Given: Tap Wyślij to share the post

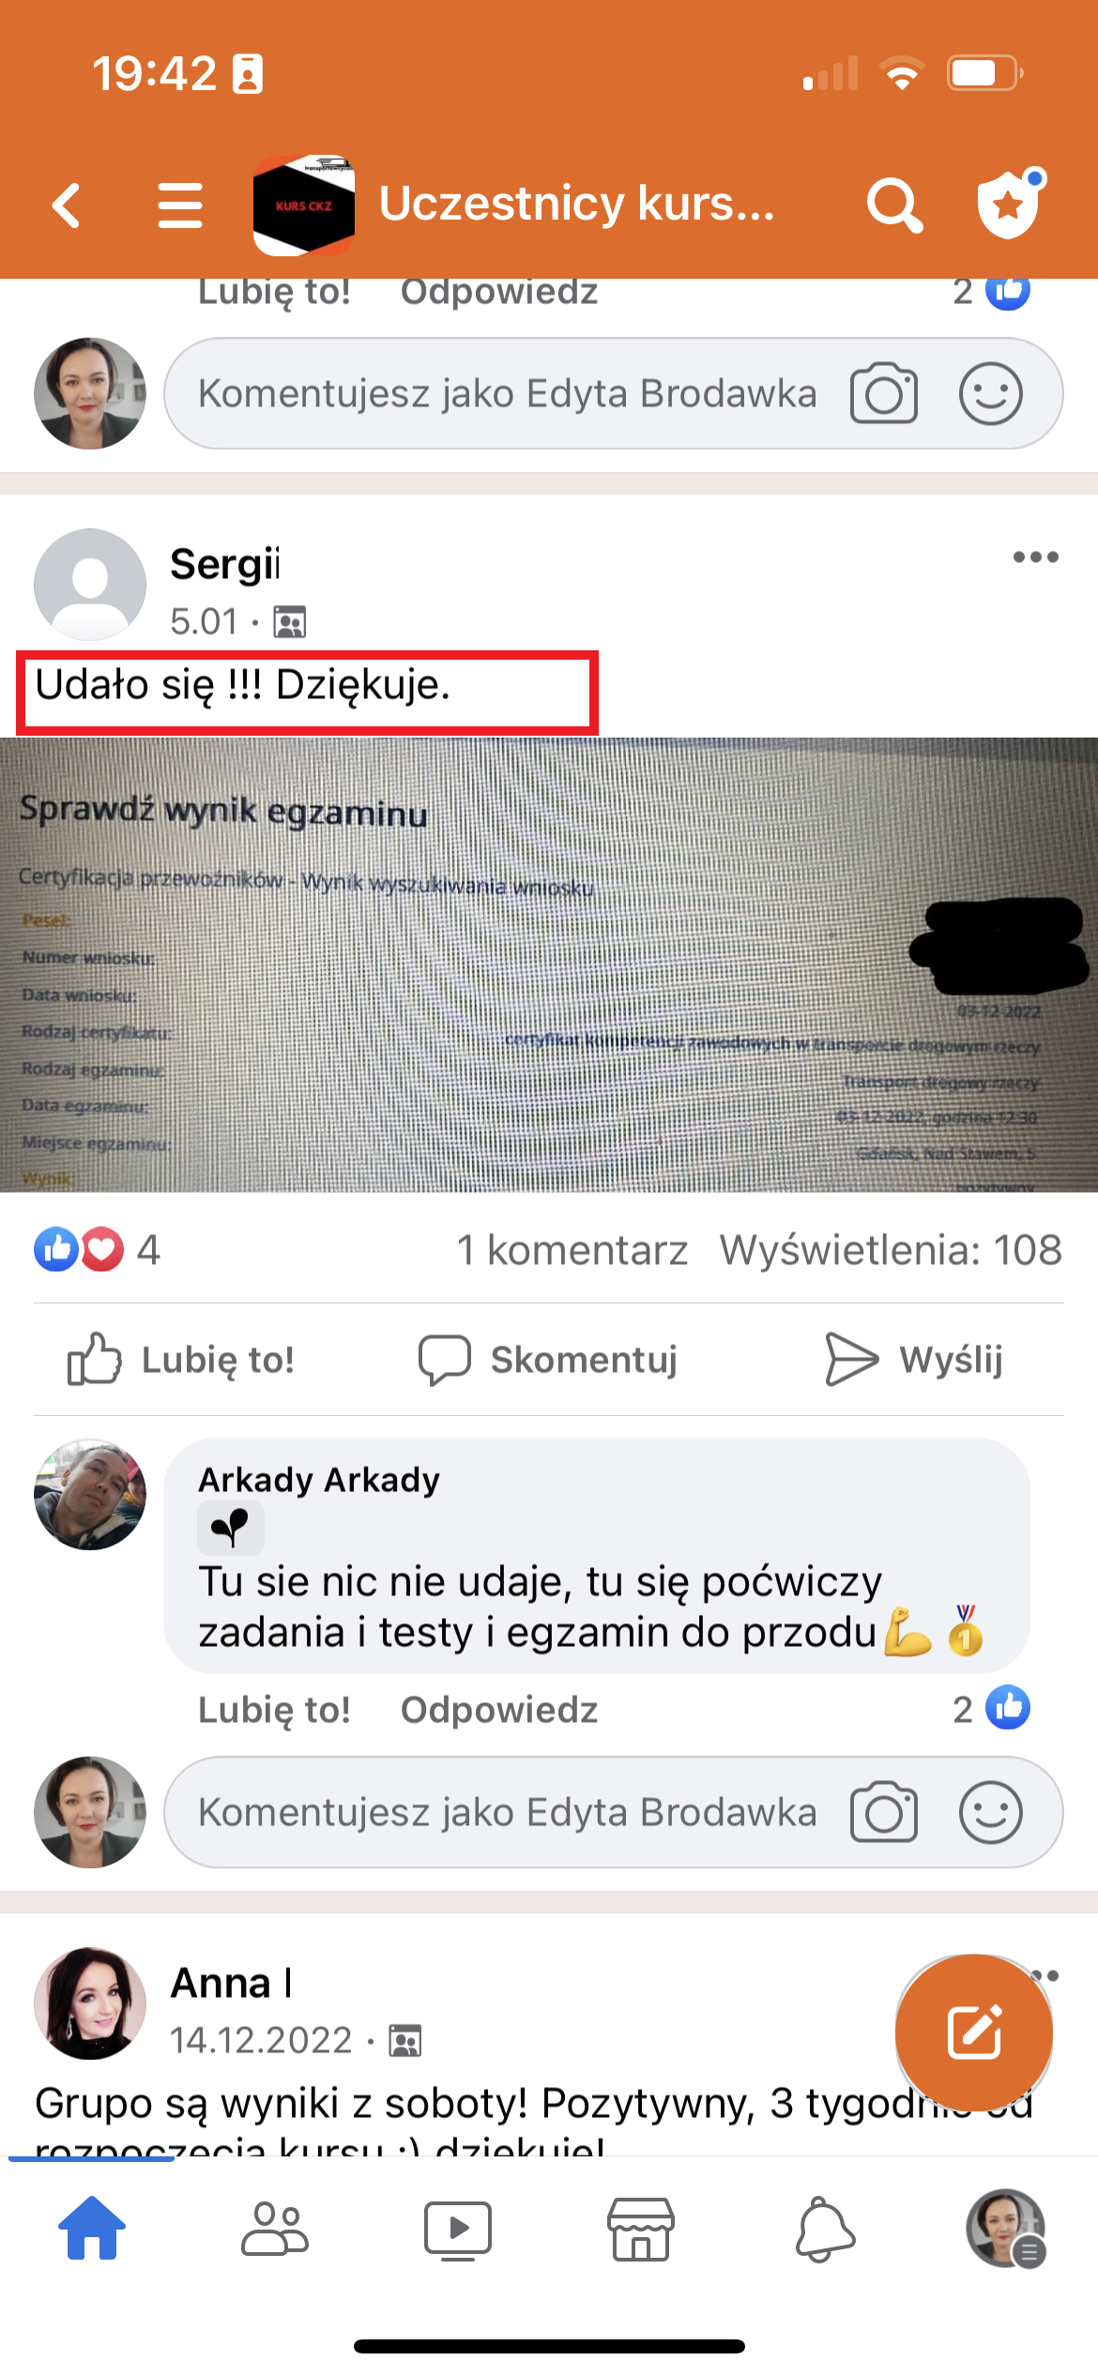Looking at the screenshot, I should click(913, 1360).
